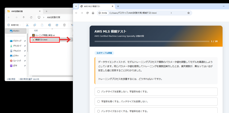Click the Cut scissors icon in Explorer toolbar
This screenshot has height=113, width=229.
[27, 25]
